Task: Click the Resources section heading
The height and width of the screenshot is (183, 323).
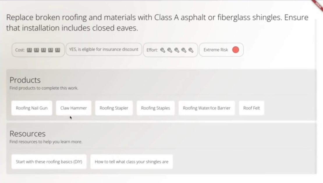Action: [x=27, y=134]
